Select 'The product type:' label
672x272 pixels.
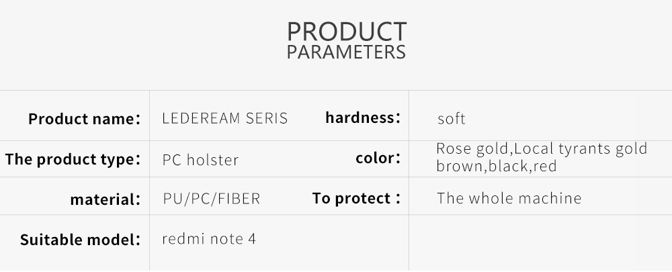[x=73, y=160]
